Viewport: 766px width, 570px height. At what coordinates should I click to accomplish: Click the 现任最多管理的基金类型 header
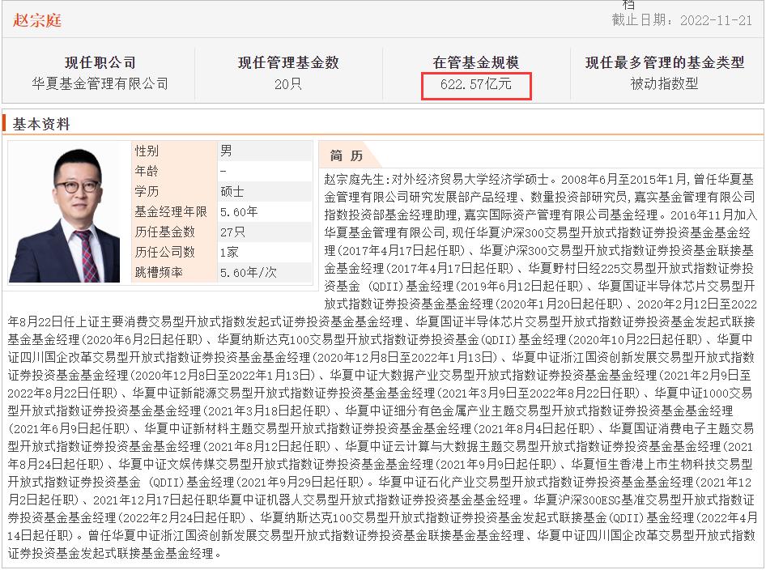click(664, 62)
